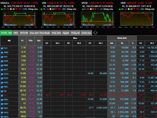This screenshot has height=118, width=157.
Task: Click the VN30 index label
Action: (x=85, y=3)
